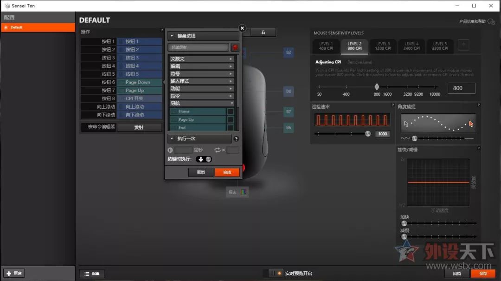Click the plus icon for 新建
The image size is (501, 281).
(x=9, y=273)
